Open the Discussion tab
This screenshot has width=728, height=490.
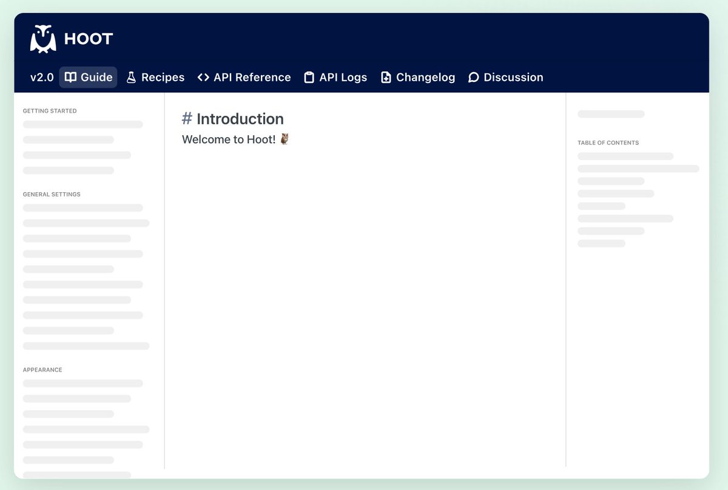tap(506, 77)
